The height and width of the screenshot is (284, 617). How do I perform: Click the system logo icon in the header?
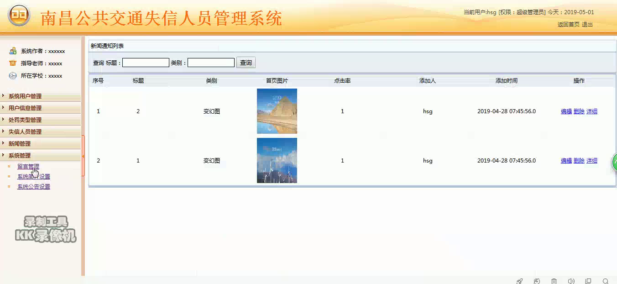tap(19, 15)
